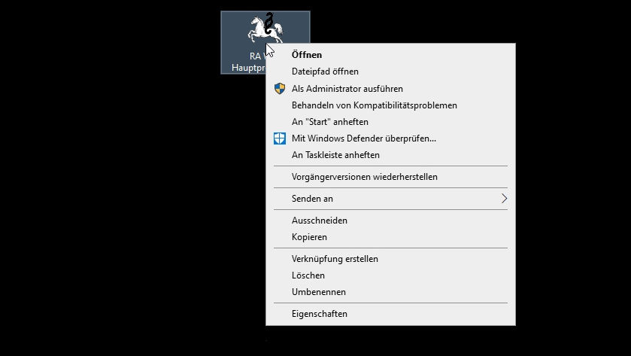
Task: Scan using Mit Windows Defender überprüfen
Action: 363,138
